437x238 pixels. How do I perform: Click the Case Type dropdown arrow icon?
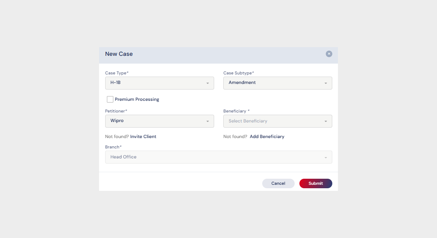(x=208, y=83)
